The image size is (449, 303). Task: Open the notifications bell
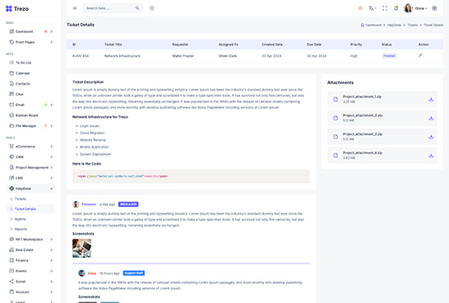point(396,8)
